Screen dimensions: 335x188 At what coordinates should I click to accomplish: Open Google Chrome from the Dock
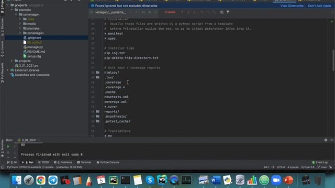tap(41, 180)
